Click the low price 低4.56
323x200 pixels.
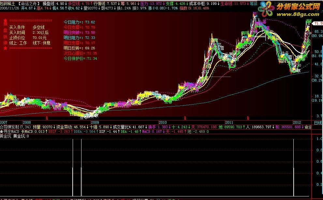[x=60, y=8]
